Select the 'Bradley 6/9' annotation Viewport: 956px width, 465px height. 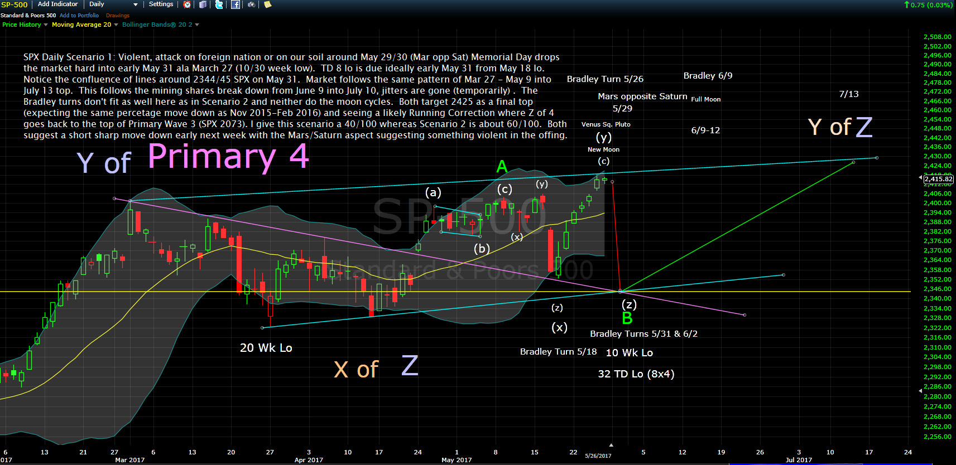708,76
